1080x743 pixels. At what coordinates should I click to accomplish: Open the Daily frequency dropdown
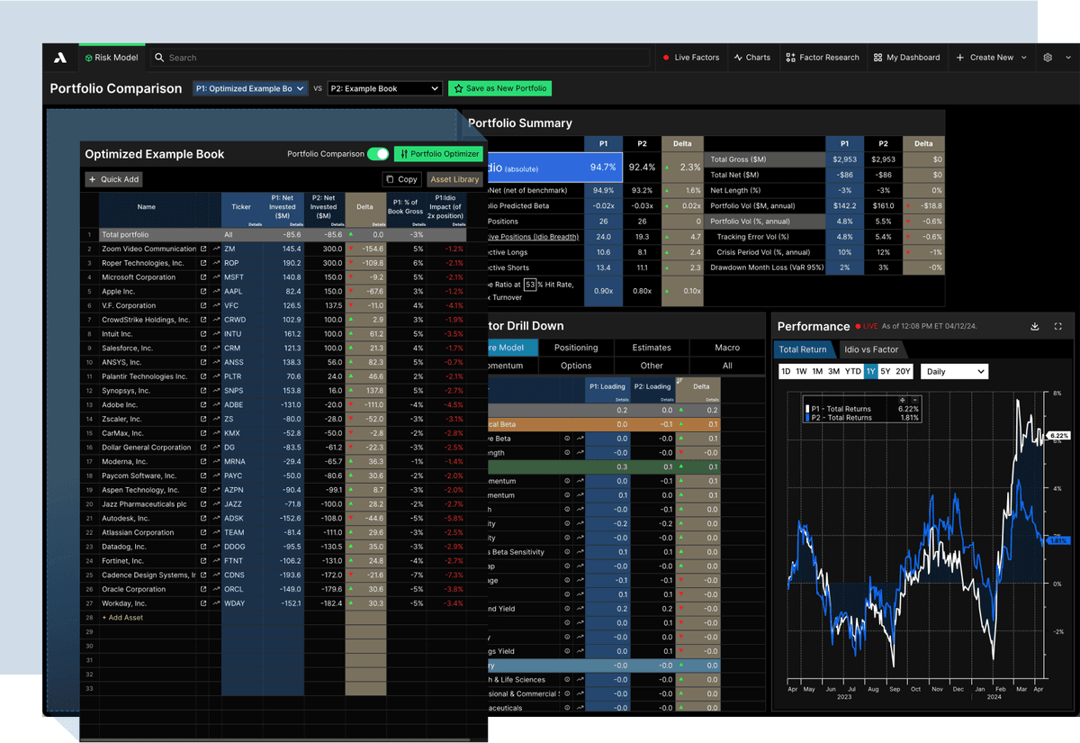click(954, 371)
